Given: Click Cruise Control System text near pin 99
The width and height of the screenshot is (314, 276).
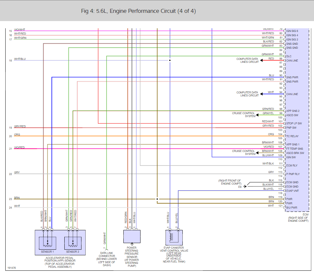Looking at the screenshot, I should [243, 114].
